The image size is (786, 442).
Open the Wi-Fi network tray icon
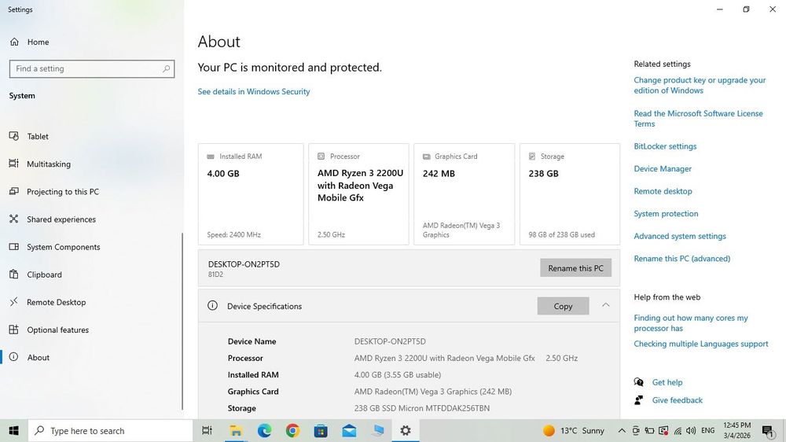coord(678,430)
